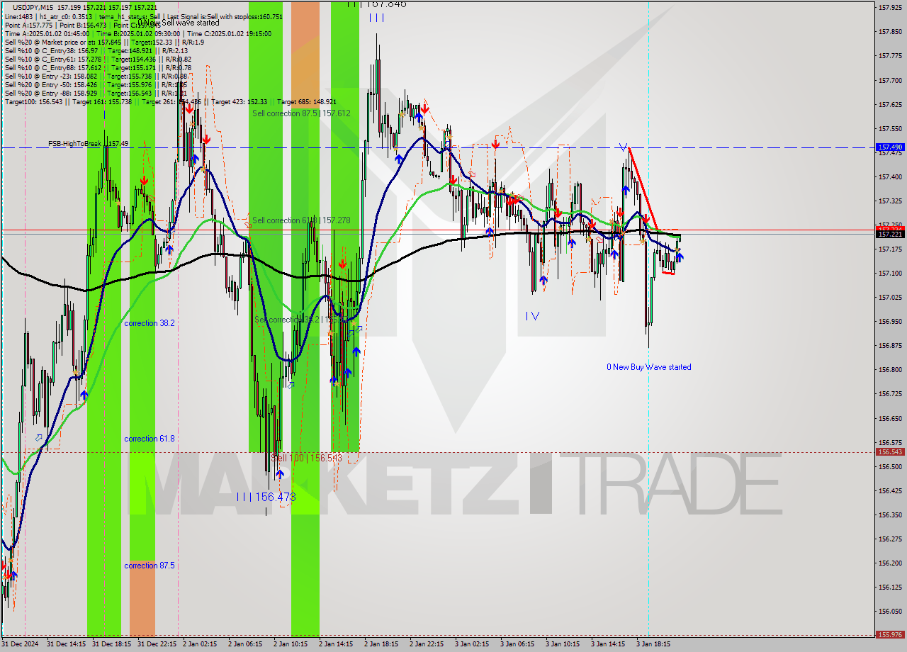Click the 'III 156.473' wave label
The width and height of the screenshot is (907, 652).
266,497
